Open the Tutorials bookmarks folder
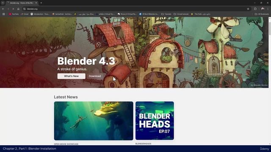271x152 pixels. (166, 14)
